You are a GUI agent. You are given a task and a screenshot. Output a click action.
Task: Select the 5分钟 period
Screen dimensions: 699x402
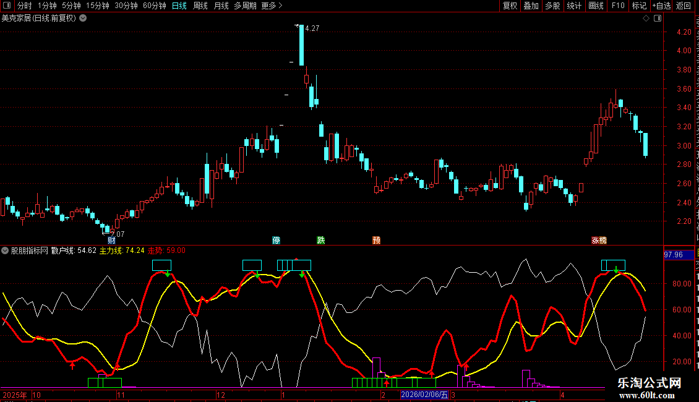point(71,6)
